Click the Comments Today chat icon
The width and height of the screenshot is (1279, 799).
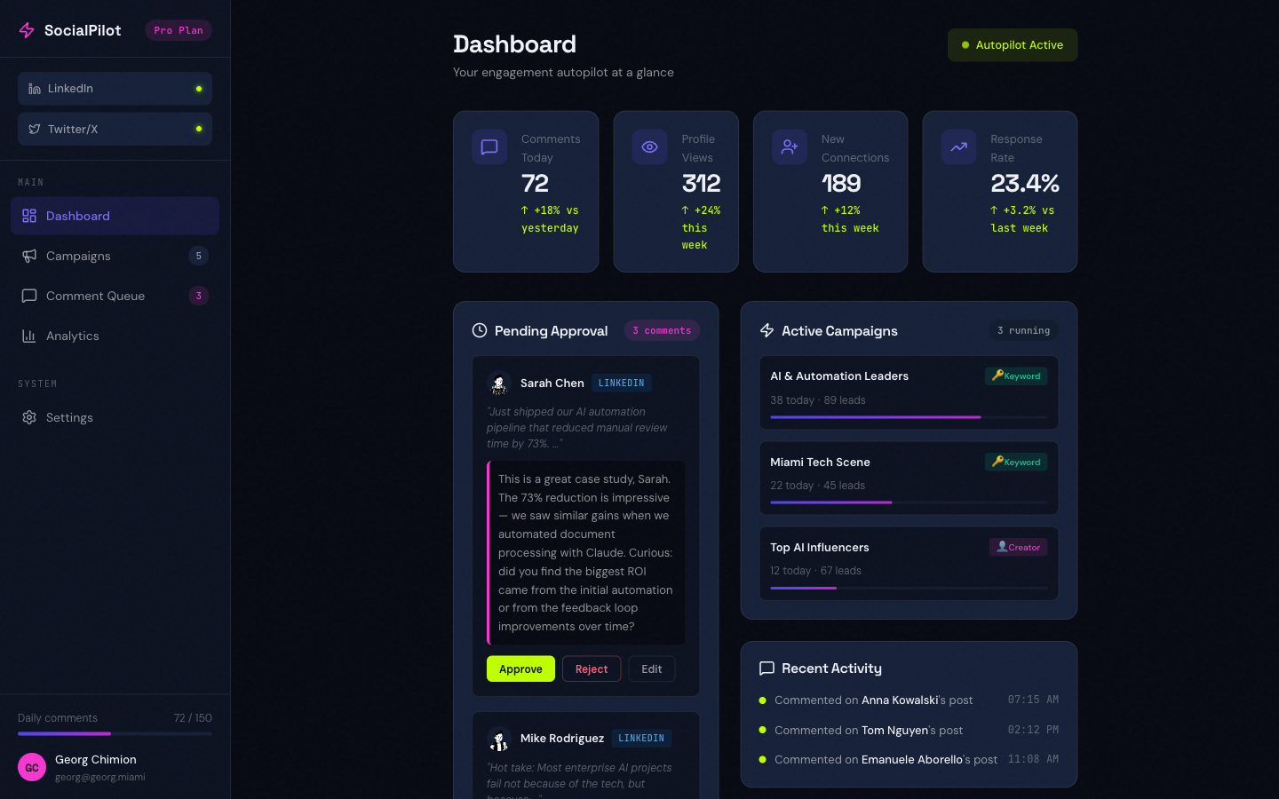489,147
